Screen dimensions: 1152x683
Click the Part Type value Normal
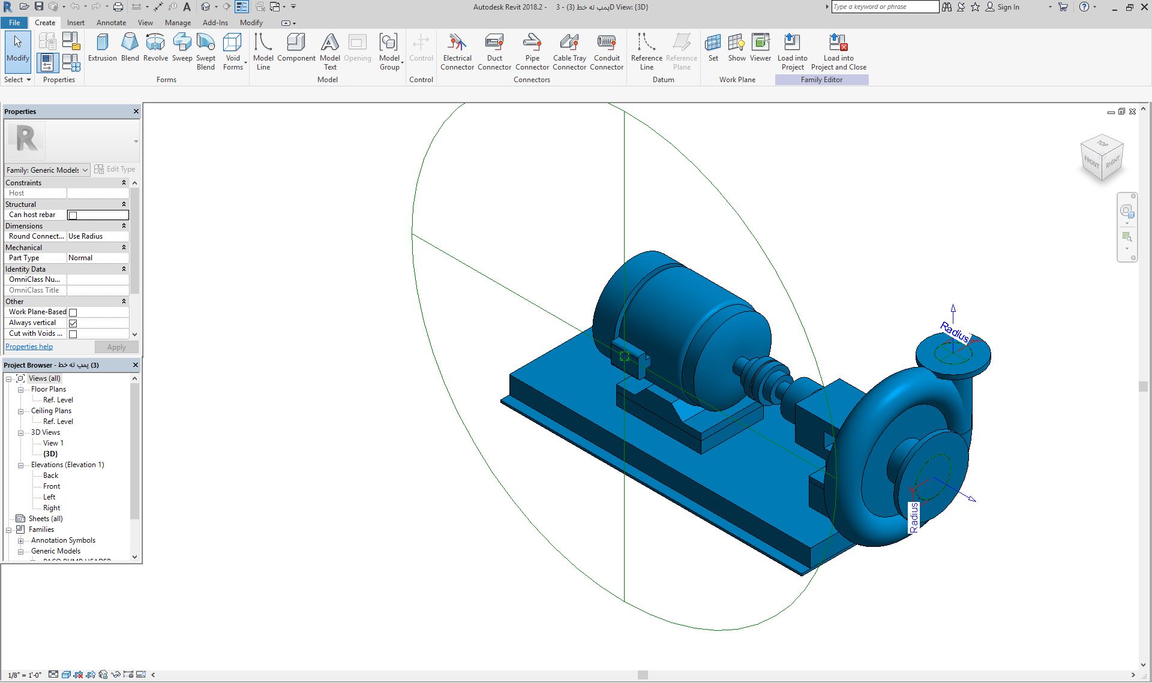[97, 258]
